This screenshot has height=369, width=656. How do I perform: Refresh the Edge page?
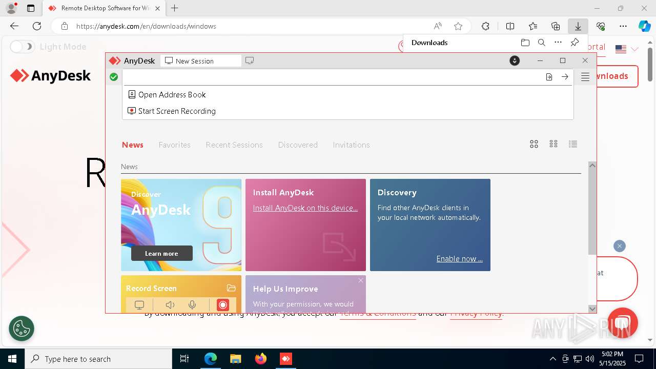37,26
